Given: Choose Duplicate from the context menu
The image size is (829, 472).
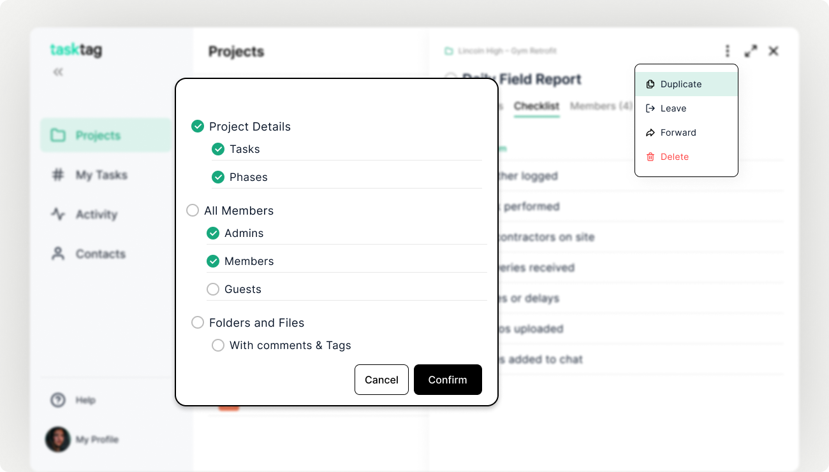Looking at the screenshot, I should (x=686, y=84).
